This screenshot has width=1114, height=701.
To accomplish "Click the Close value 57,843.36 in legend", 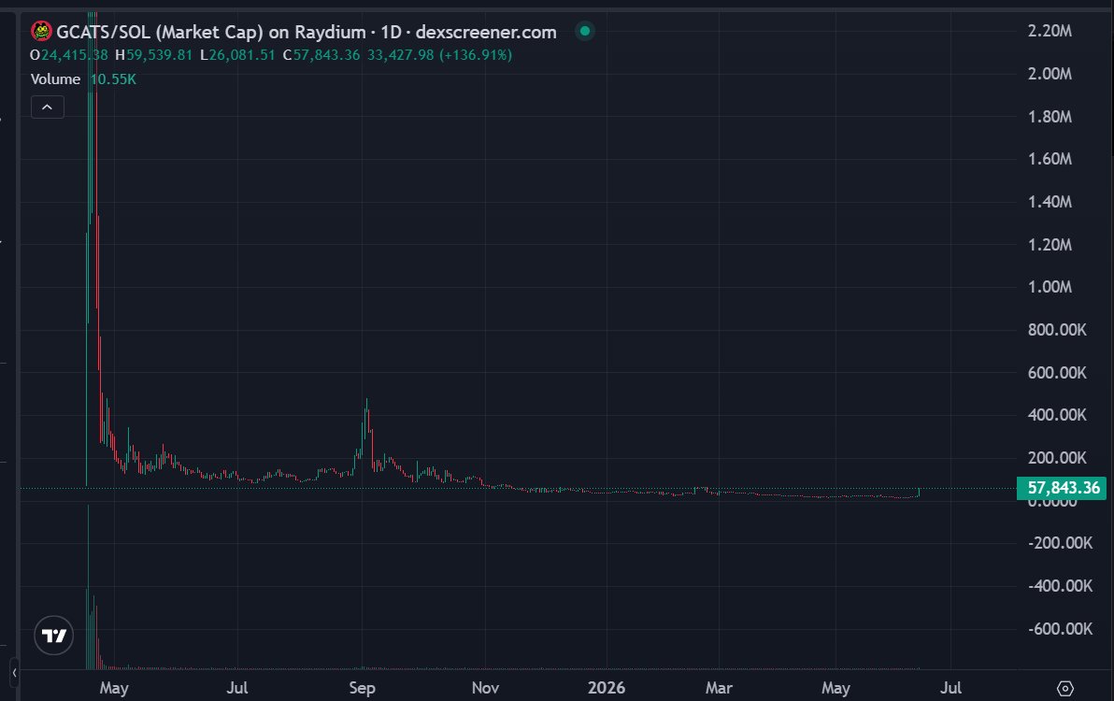I will [x=327, y=55].
